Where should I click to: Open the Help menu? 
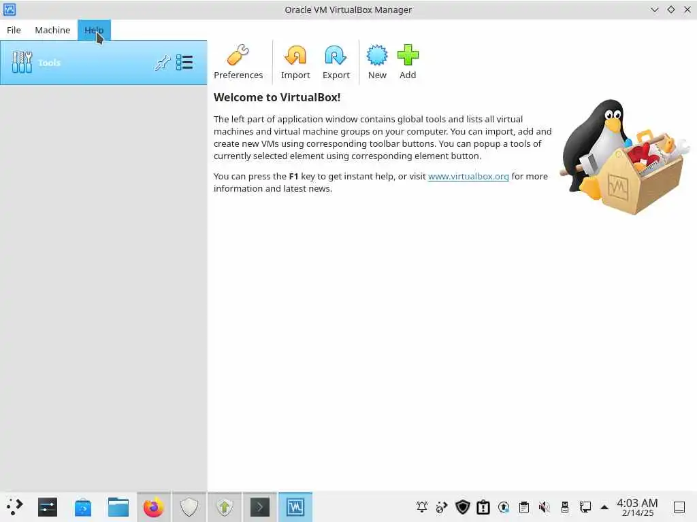pyautogui.click(x=94, y=30)
